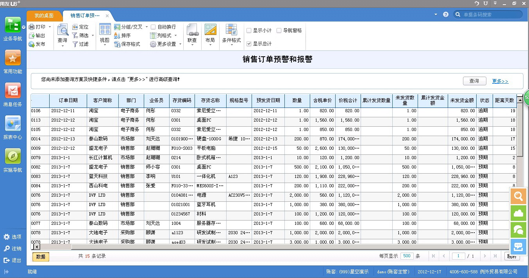
Task: Close the 销售订单预… tab
Action: [x=107, y=16]
